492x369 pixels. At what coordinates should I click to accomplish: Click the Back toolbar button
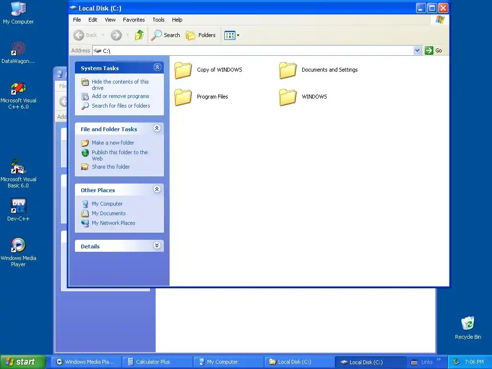tap(86, 35)
